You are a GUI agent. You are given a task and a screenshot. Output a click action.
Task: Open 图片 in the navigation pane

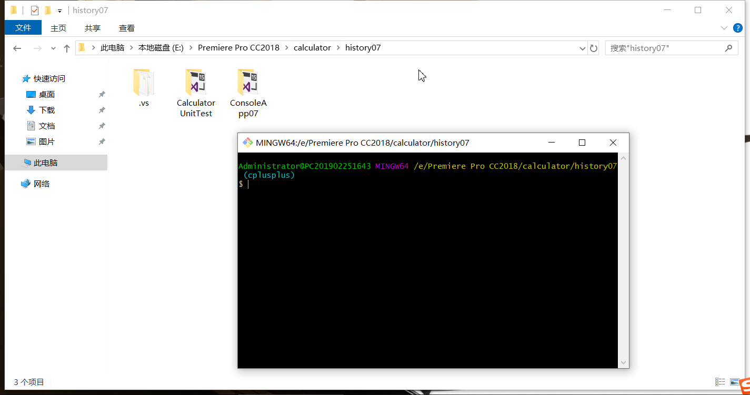pyautogui.click(x=47, y=142)
